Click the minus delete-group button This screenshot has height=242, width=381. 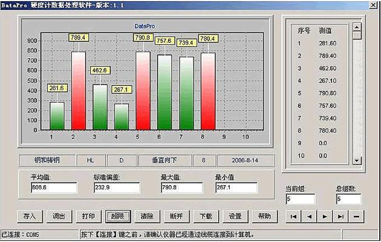pyautogui.click(x=357, y=216)
